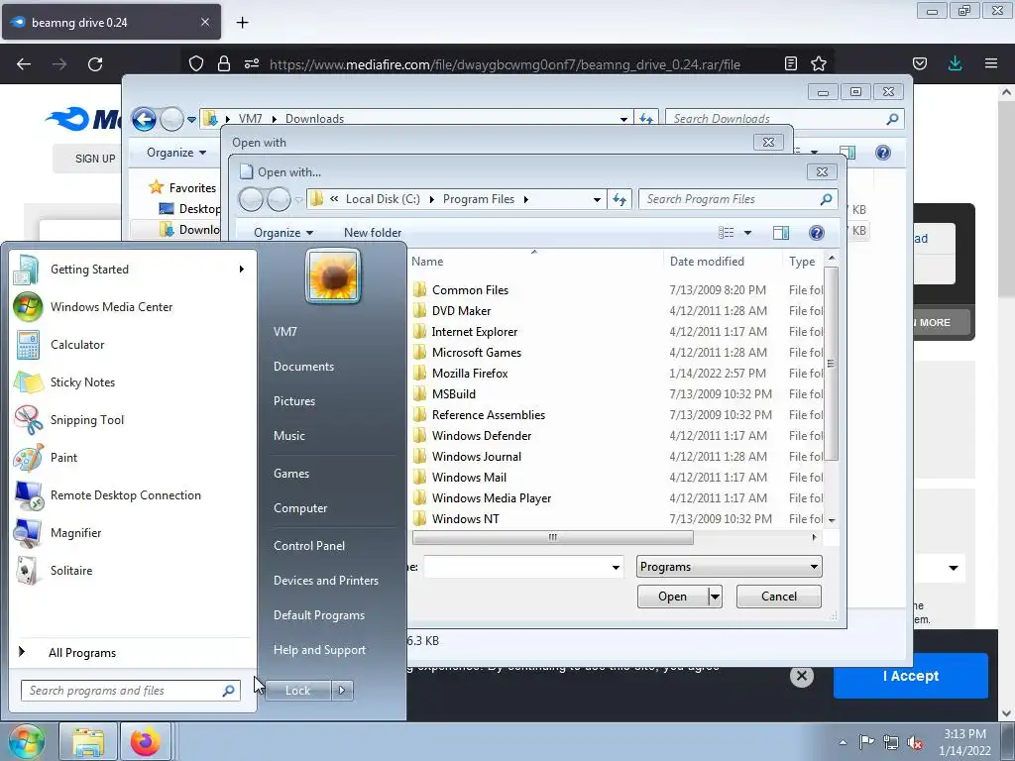Click the Firefox reload page icon
Image resolution: width=1015 pixels, height=761 pixels.
[95, 64]
